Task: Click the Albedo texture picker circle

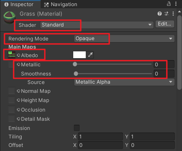Action: (18, 55)
